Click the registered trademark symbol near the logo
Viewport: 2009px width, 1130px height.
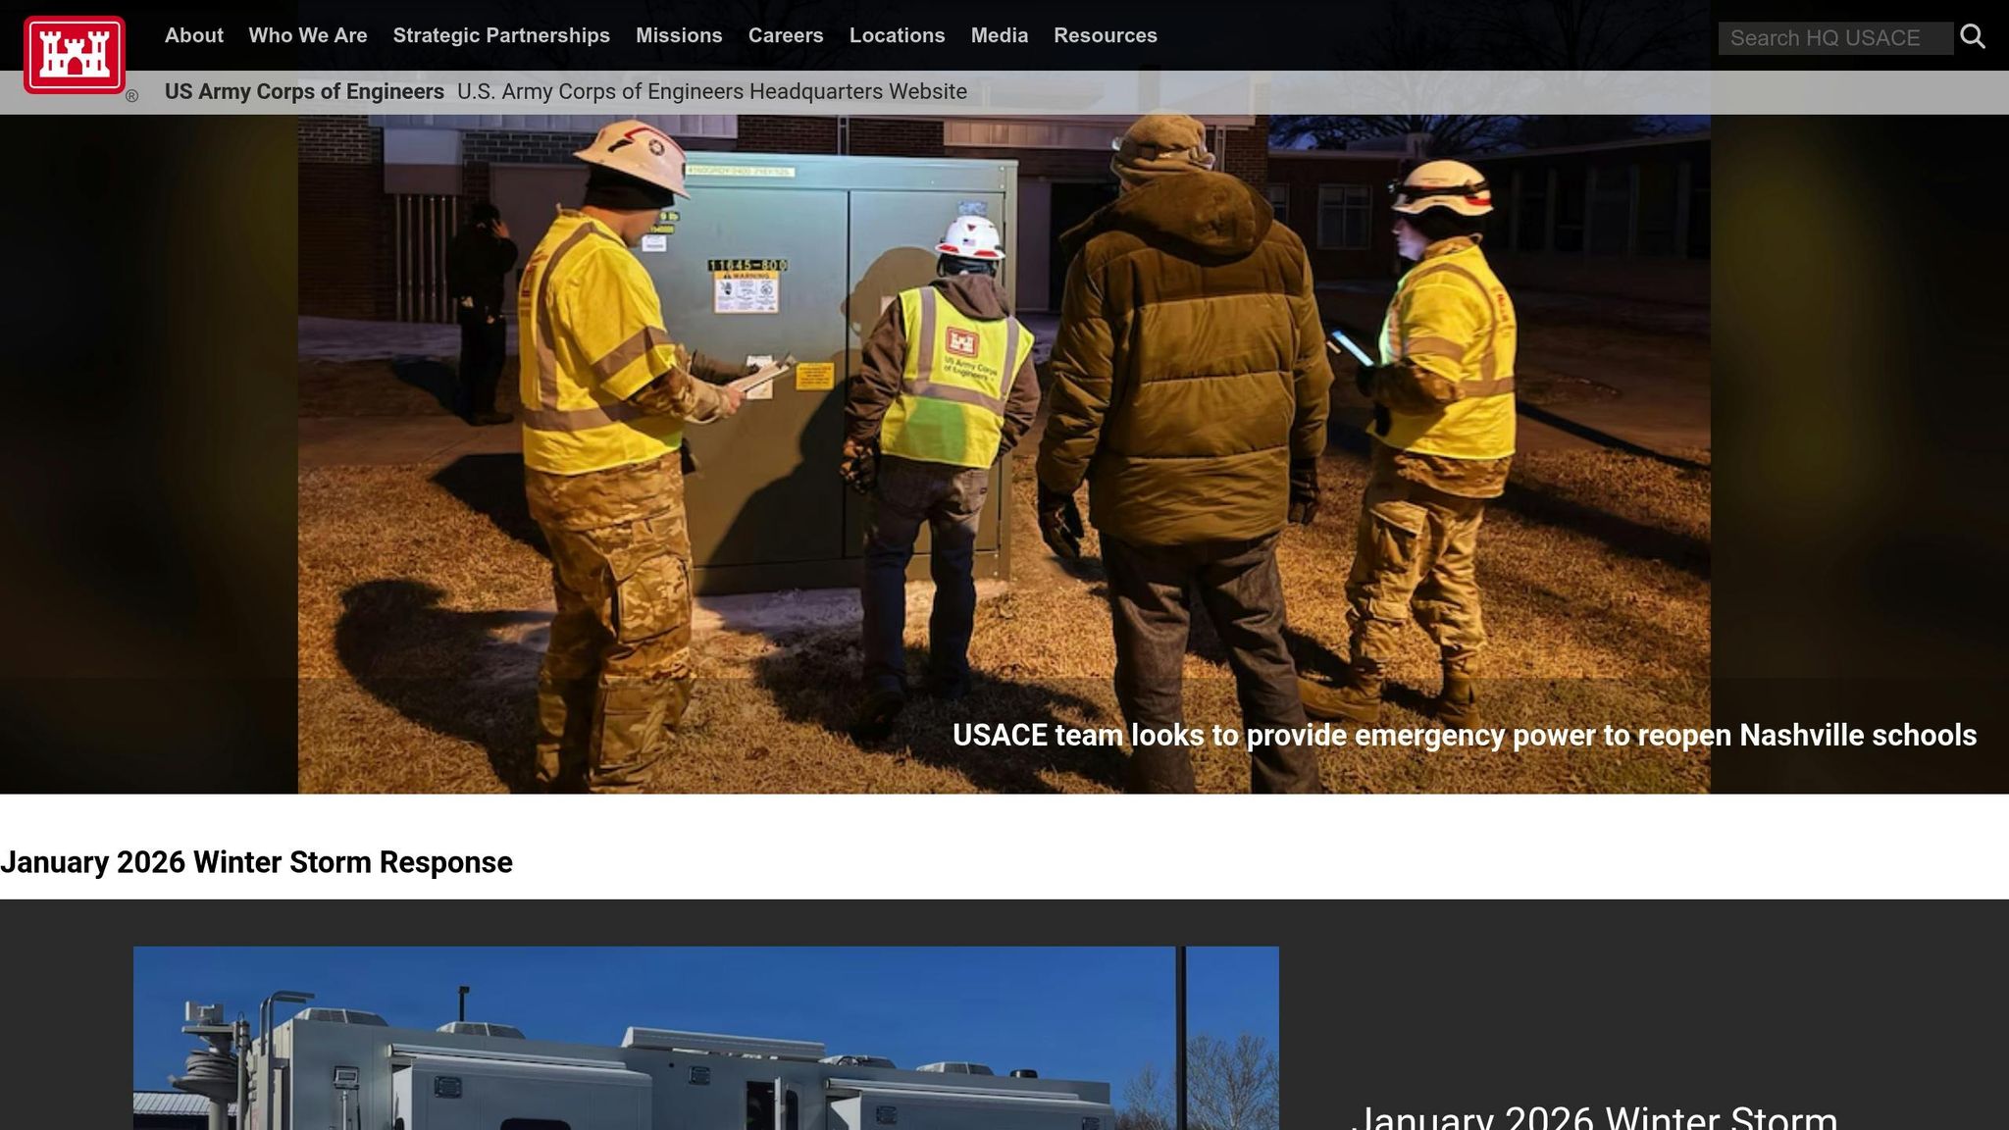132,95
